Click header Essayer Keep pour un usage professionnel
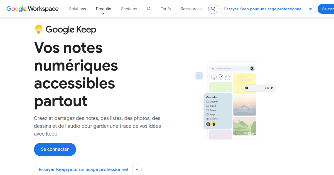This screenshot has height=175, width=334. 263,9
